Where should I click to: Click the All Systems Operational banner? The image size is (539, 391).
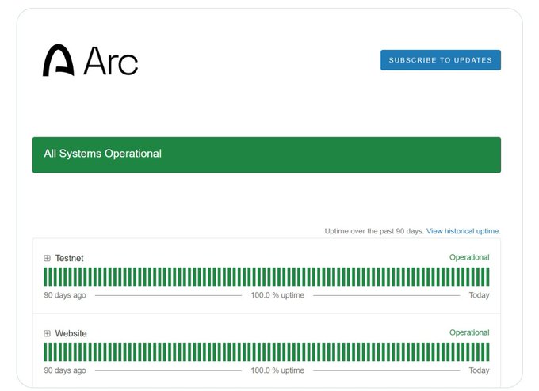266,155
